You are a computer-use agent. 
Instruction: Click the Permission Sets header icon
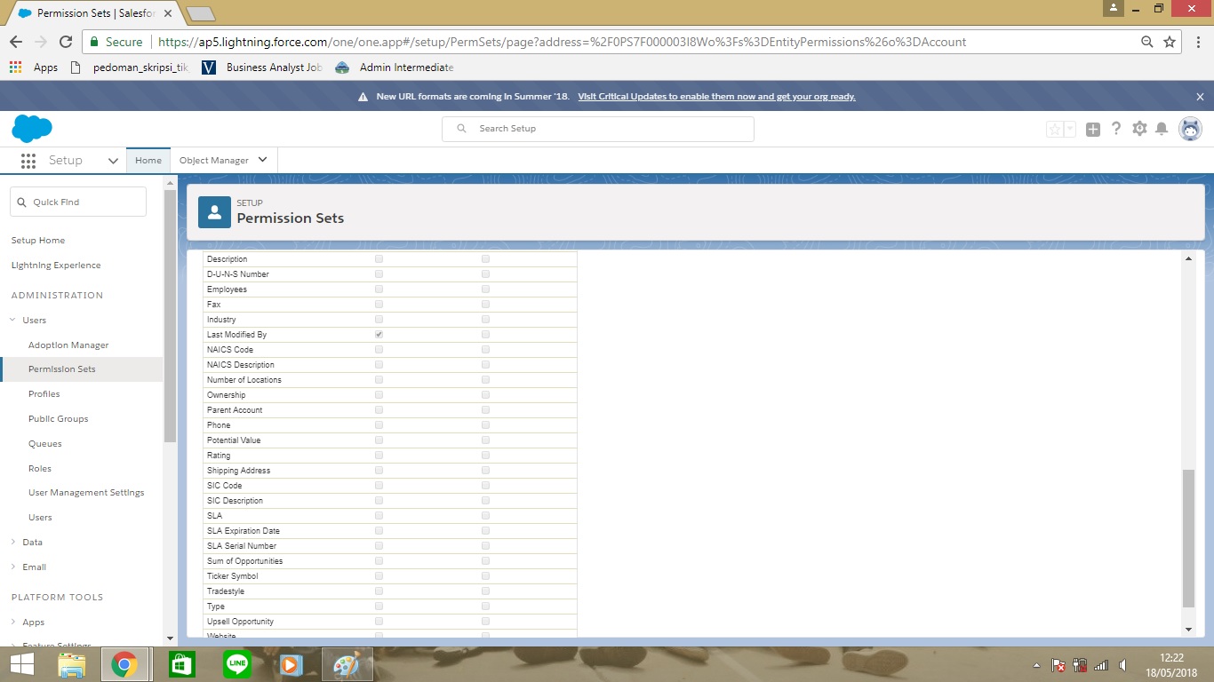[214, 212]
